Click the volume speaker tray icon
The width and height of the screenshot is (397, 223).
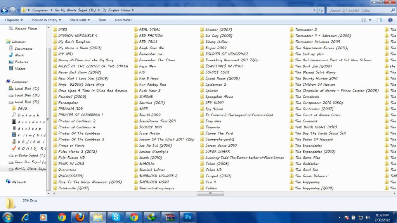point(368,218)
